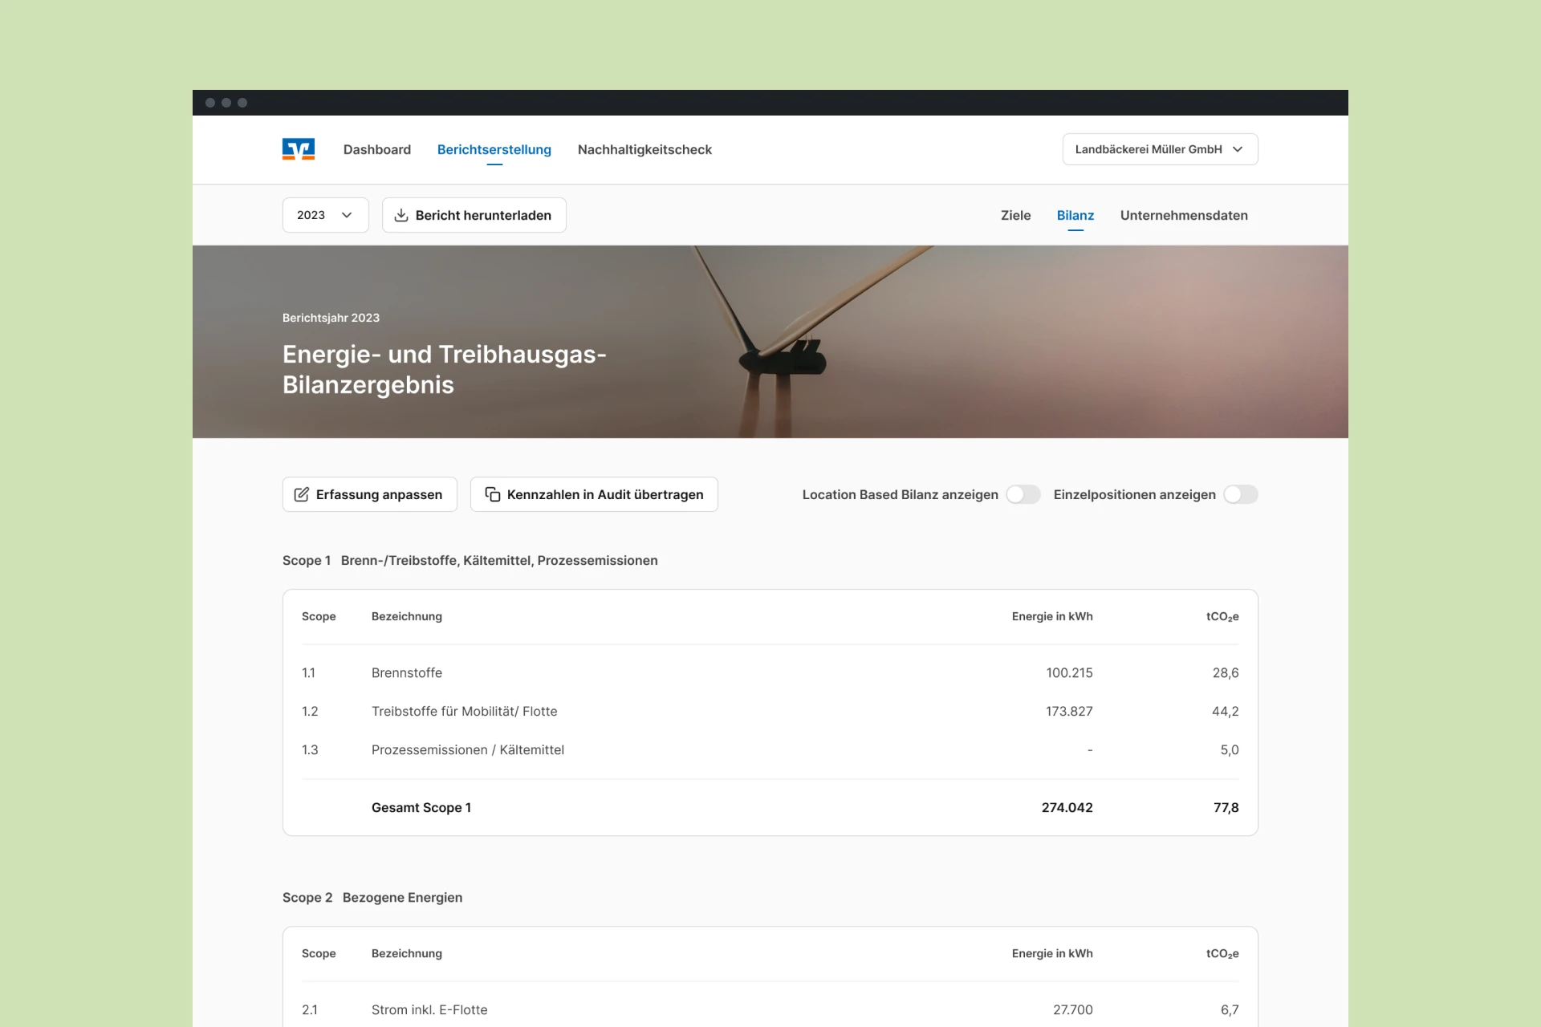
Task: Click the 77,8 total tCO₂e value
Action: [1226, 807]
